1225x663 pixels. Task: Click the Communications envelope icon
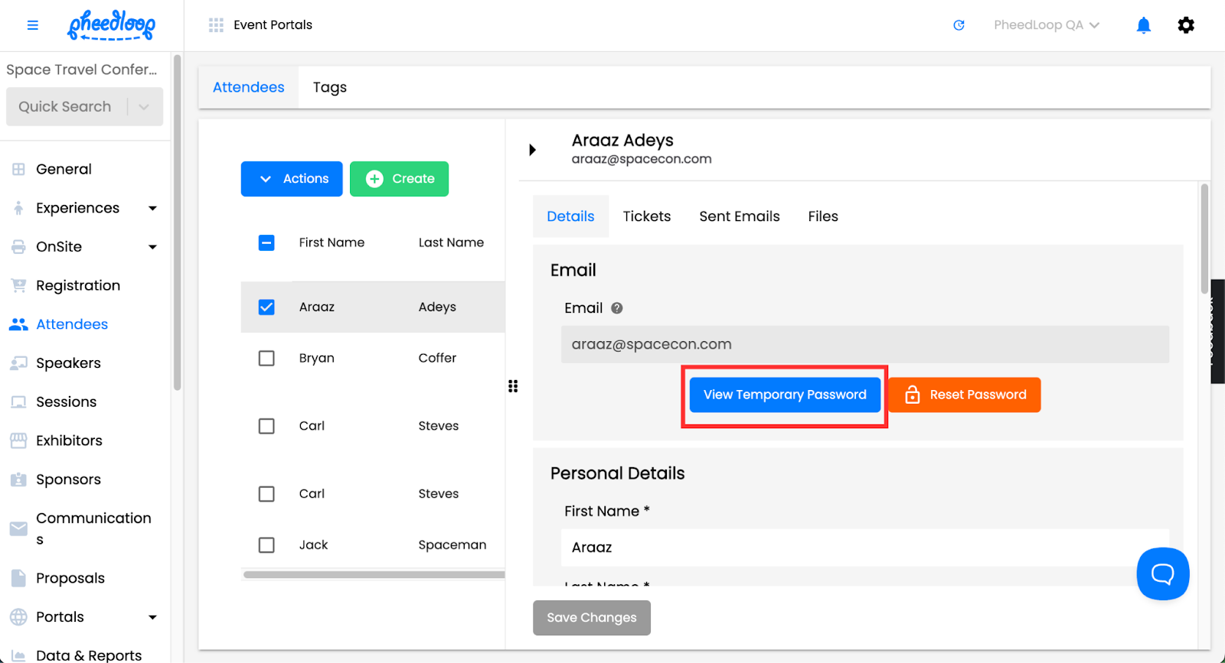pos(18,528)
